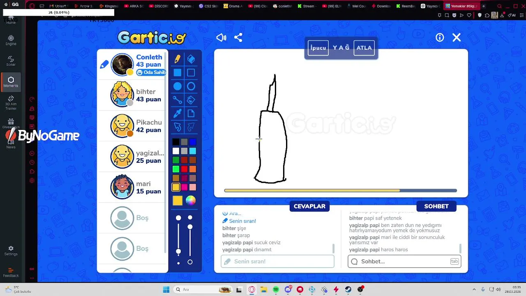Click the answer input field

point(277,261)
